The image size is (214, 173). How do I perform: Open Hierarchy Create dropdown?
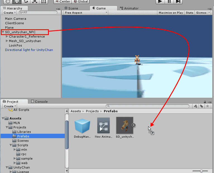pos(9,13)
